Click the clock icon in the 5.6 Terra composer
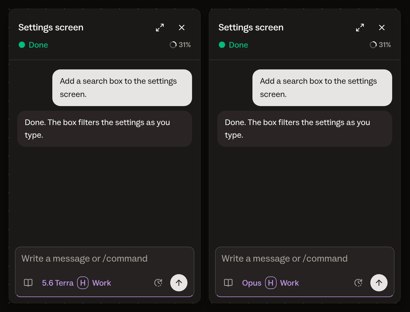The image size is (410, 312). [x=158, y=283]
